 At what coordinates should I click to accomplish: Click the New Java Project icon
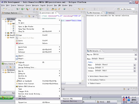tap(34, 9)
